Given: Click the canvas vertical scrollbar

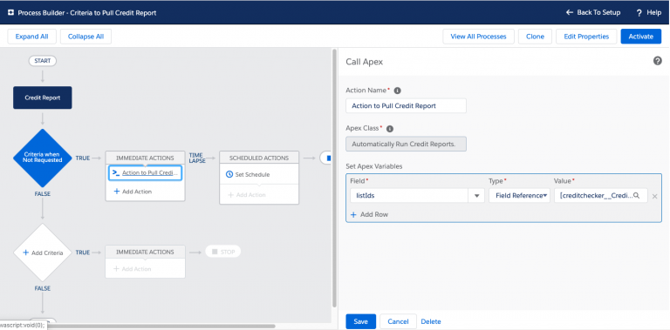Looking at the screenshot, I should tap(335, 179).
